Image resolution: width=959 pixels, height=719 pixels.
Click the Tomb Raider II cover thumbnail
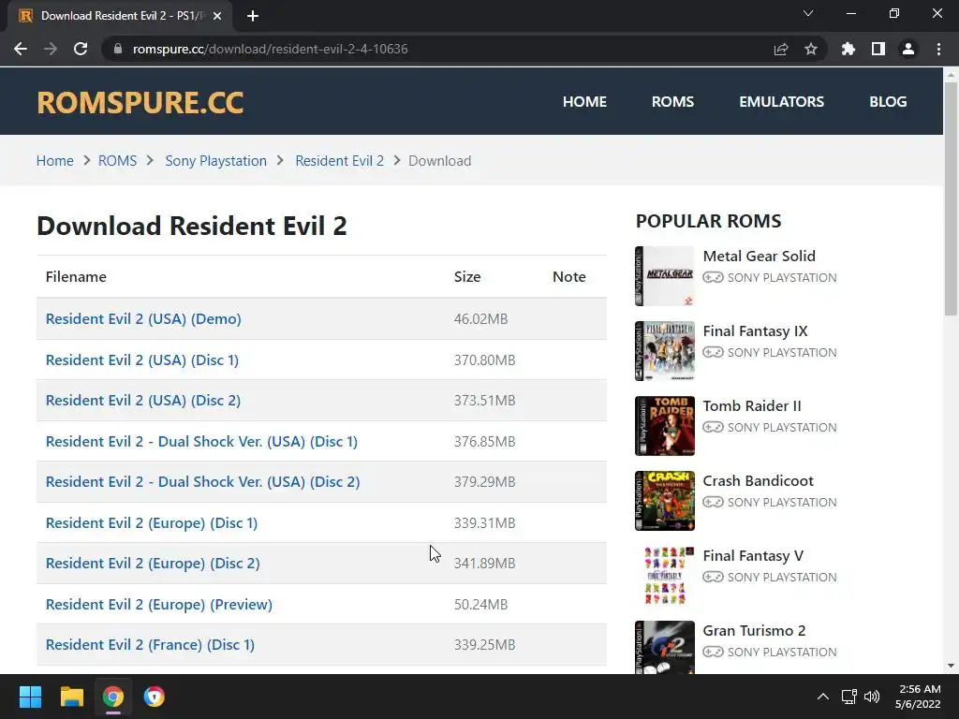click(665, 426)
